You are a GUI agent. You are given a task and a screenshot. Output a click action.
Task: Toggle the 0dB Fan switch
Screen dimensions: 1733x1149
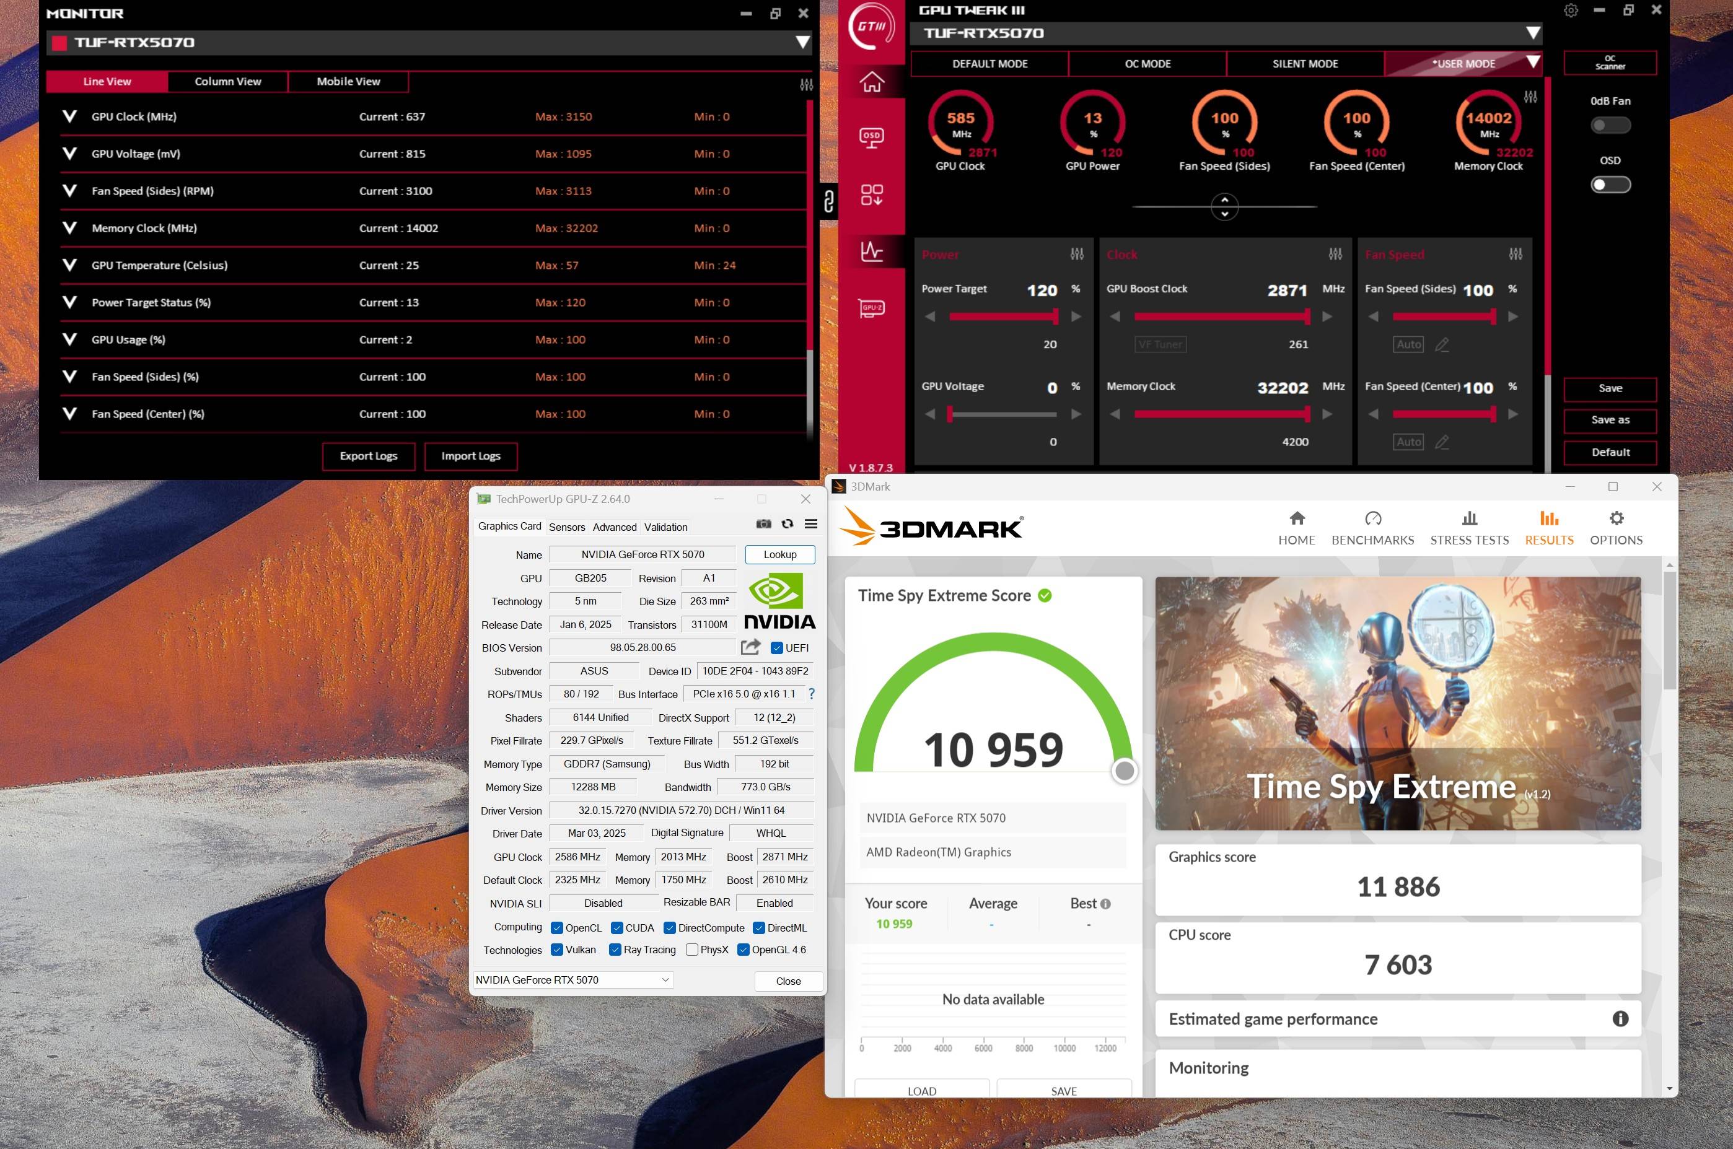[1610, 125]
